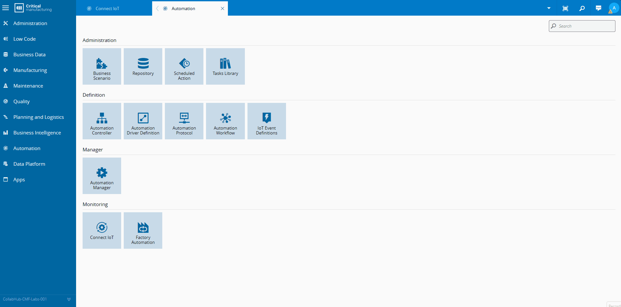Open Planning and Logistics in the sidebar
621x307 pixels.
(38, 117)
